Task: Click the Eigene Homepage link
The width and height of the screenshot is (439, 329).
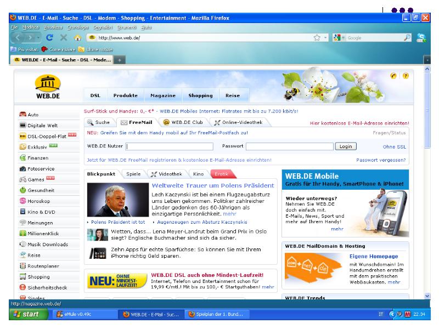Action: [374, 256]
